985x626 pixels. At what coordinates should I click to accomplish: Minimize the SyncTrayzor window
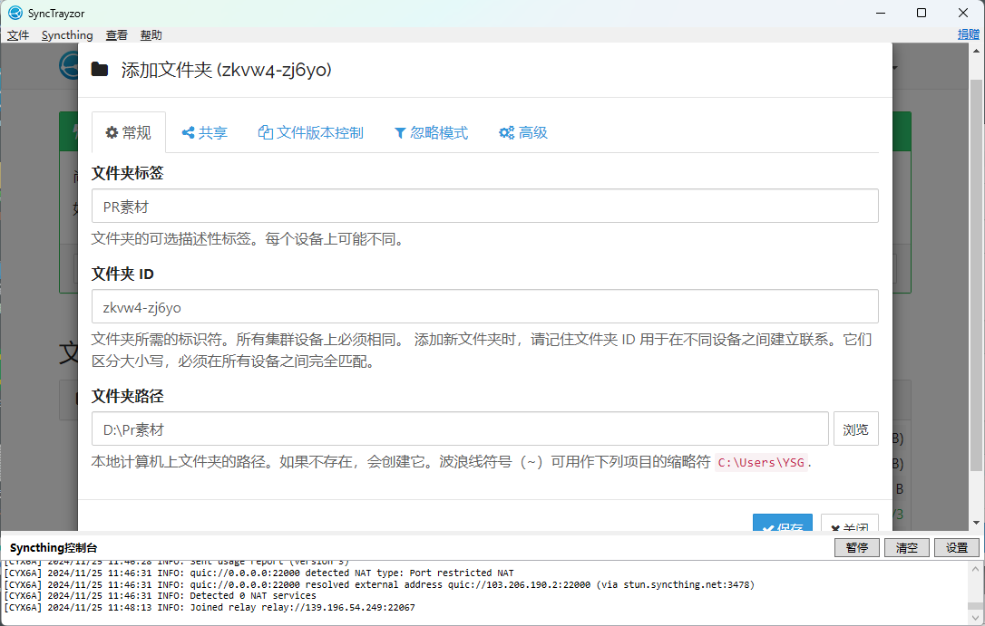coord(881,14)
